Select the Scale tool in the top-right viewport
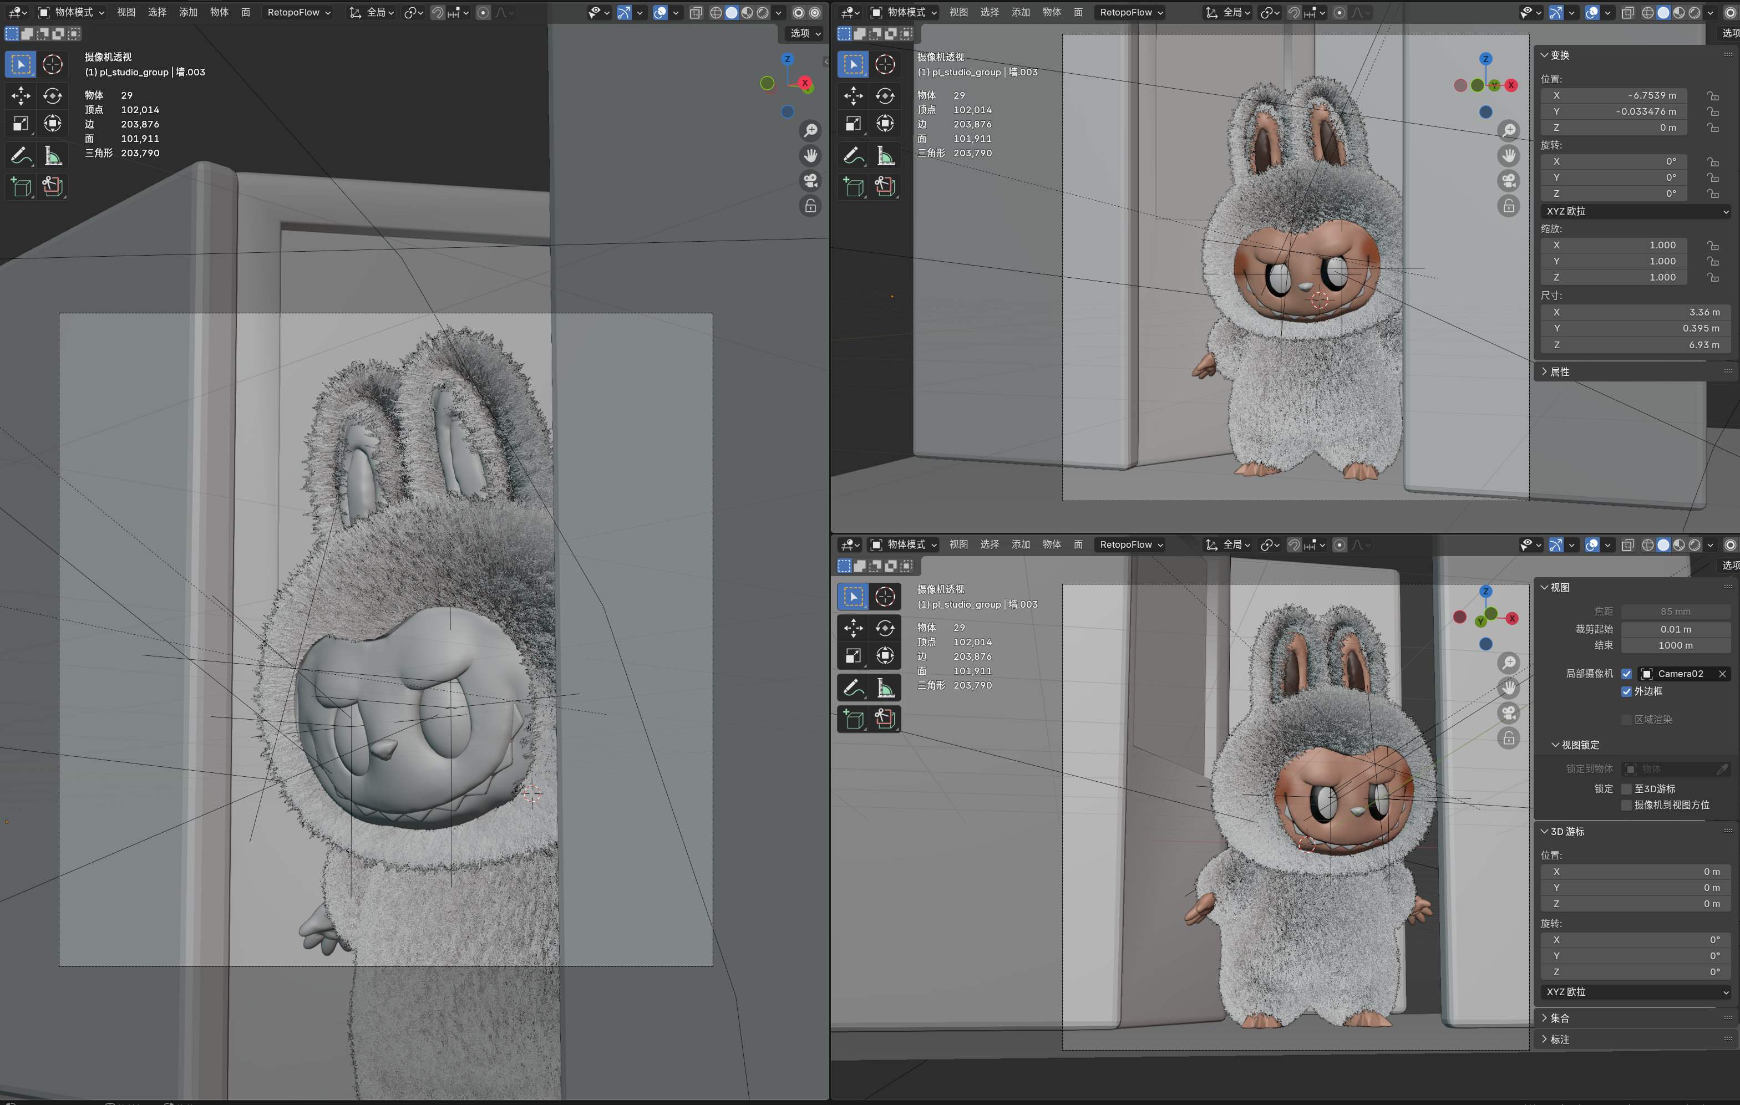The width and height of the screenshot is (1740, 1105). (x=854, y=124)
